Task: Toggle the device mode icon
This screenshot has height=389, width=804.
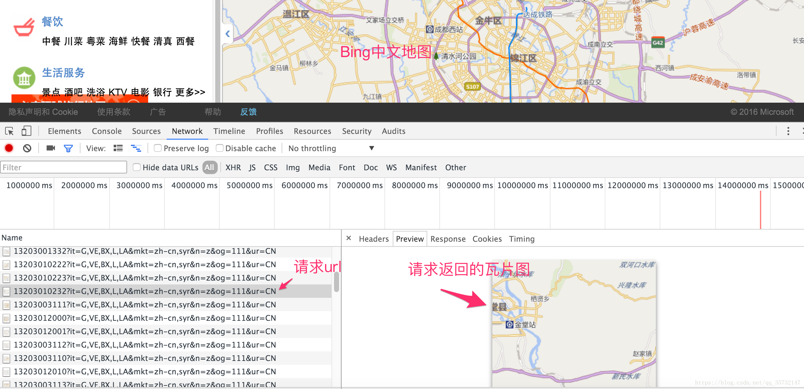Action: pyautogui.click(x=26, y=131)
